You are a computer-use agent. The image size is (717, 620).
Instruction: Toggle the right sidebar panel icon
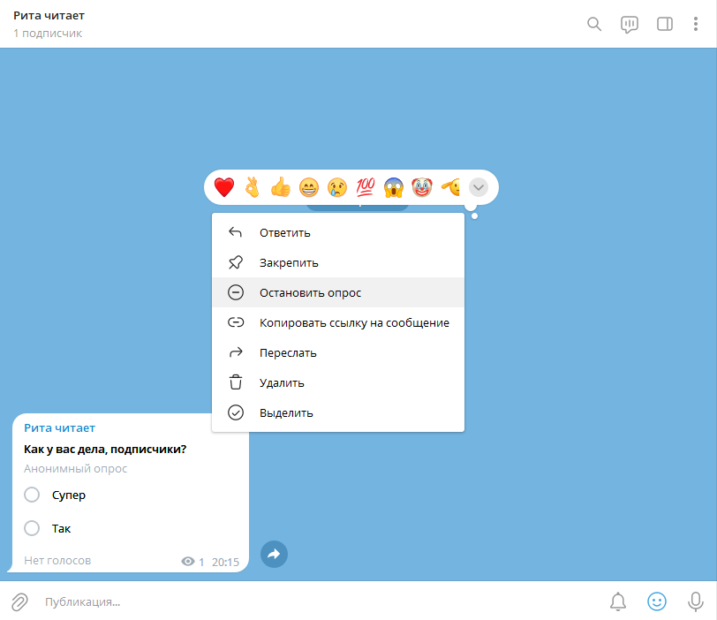(665, 24)
